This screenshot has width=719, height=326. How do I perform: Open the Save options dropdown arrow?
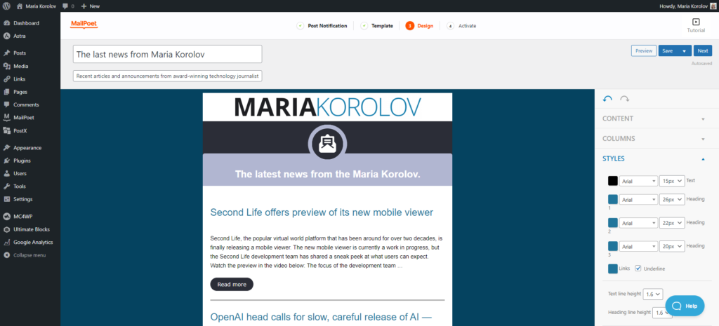685,50
